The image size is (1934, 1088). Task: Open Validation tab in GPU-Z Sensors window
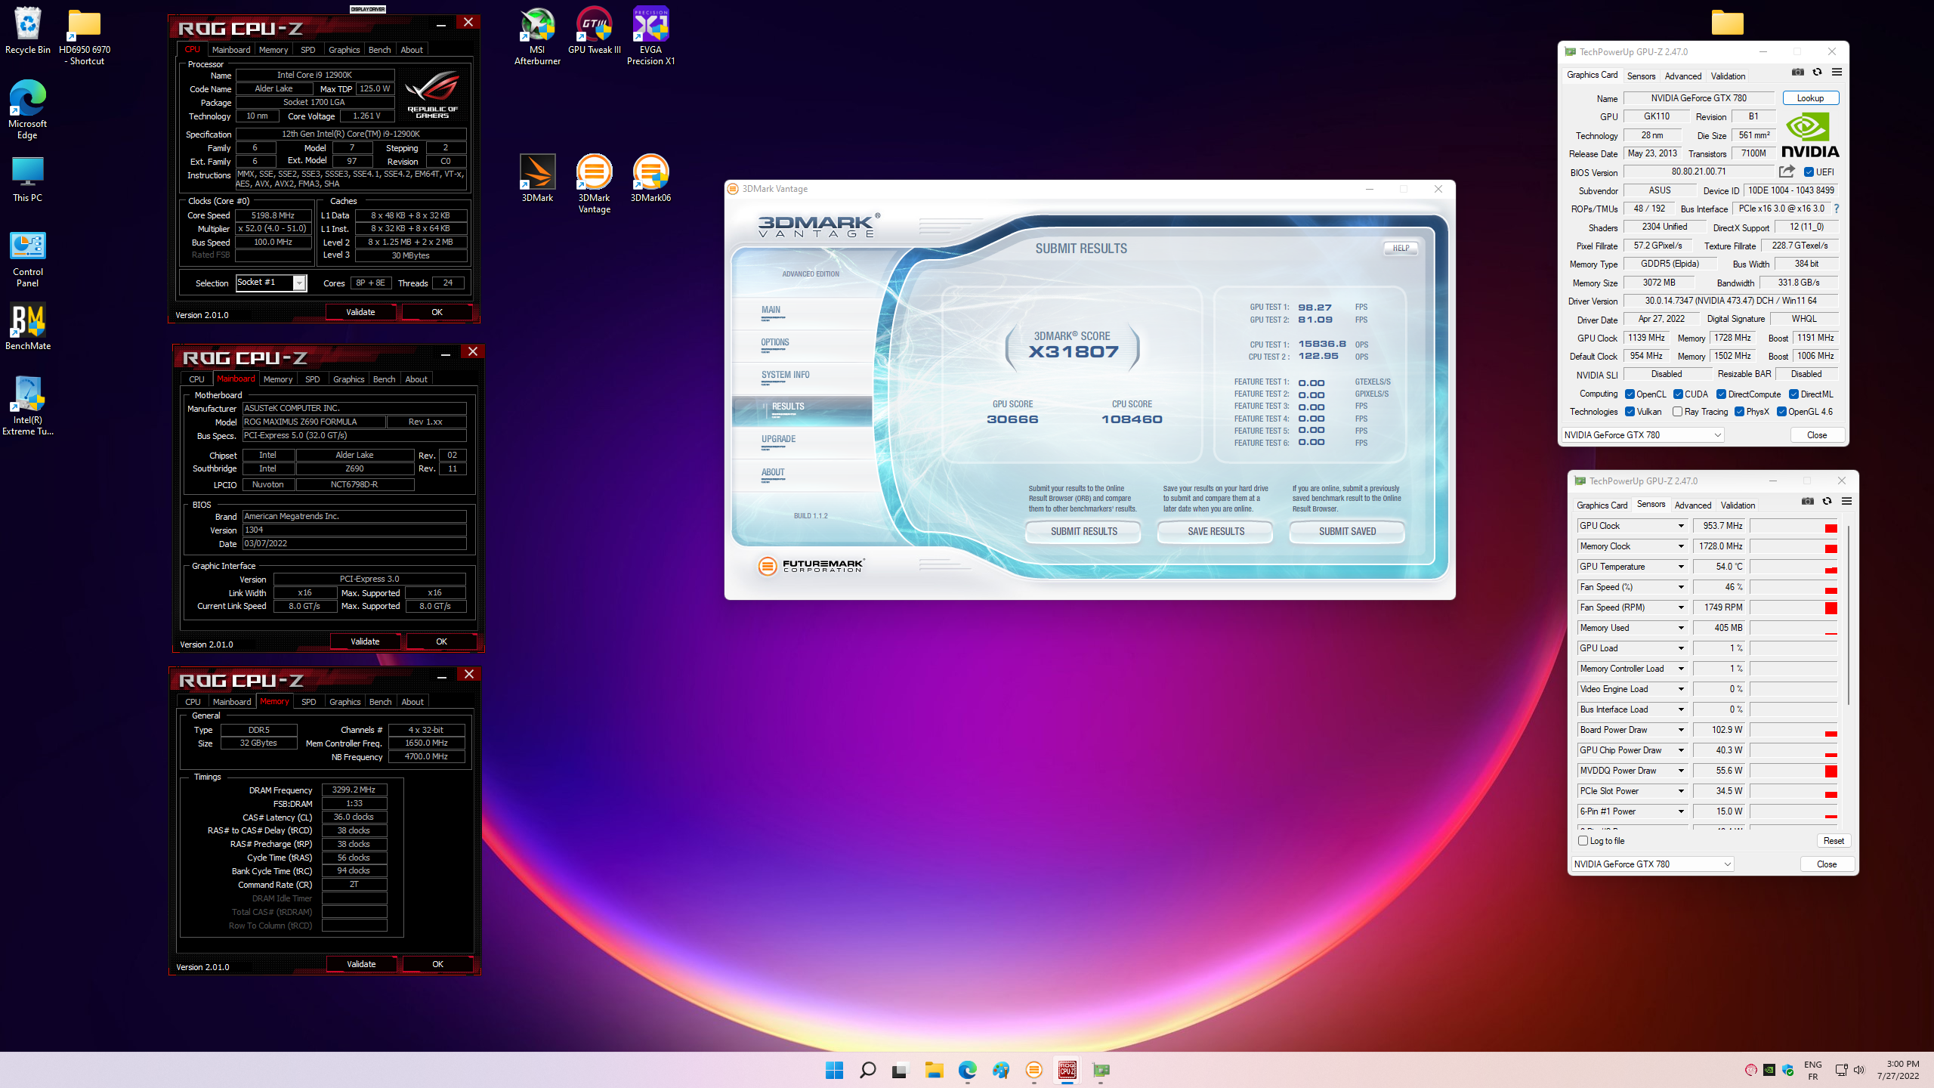point(1738,505)
